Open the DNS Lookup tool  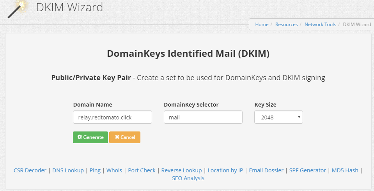click(68, 170)
